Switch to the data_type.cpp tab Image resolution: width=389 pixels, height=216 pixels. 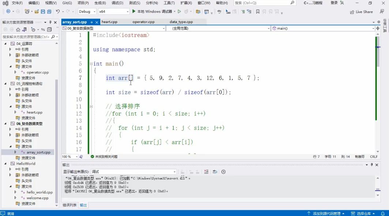pyautogui.click(x=182, y=22)
